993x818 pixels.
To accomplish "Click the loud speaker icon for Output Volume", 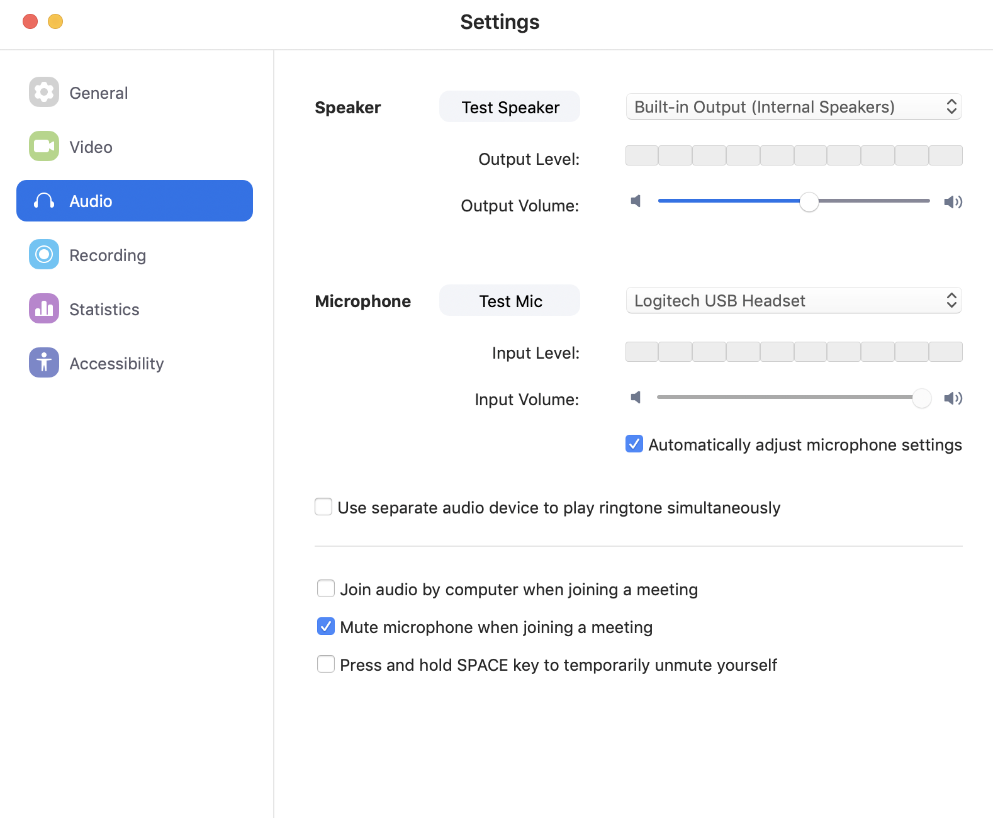I will [953, 202].
